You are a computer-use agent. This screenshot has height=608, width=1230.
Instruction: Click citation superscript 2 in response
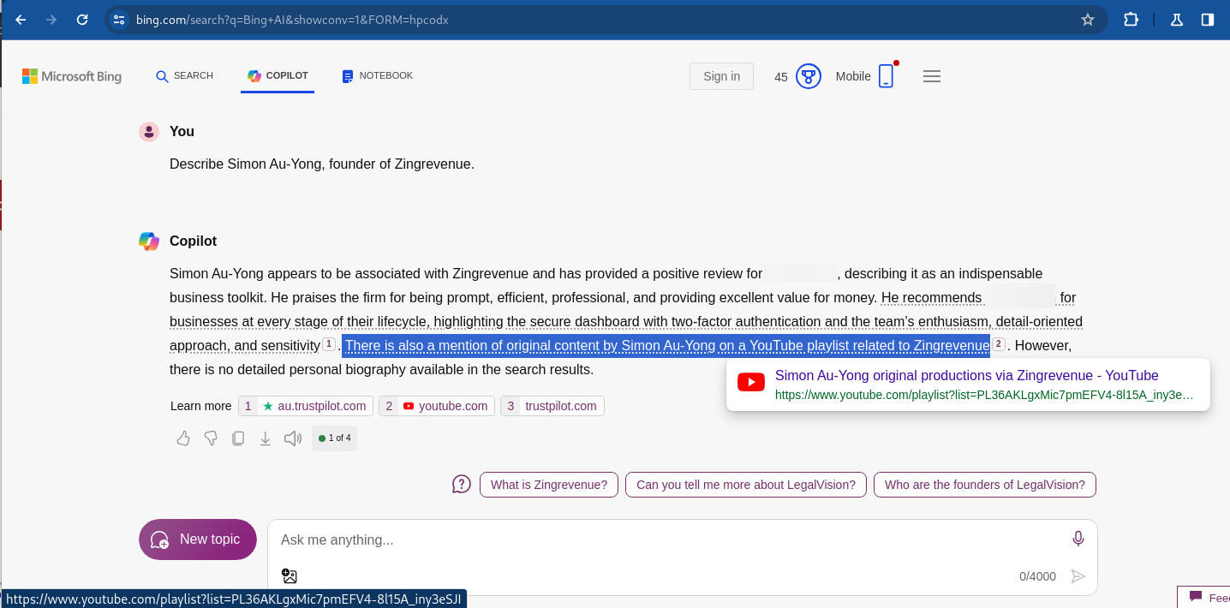[x=999, y=344]
